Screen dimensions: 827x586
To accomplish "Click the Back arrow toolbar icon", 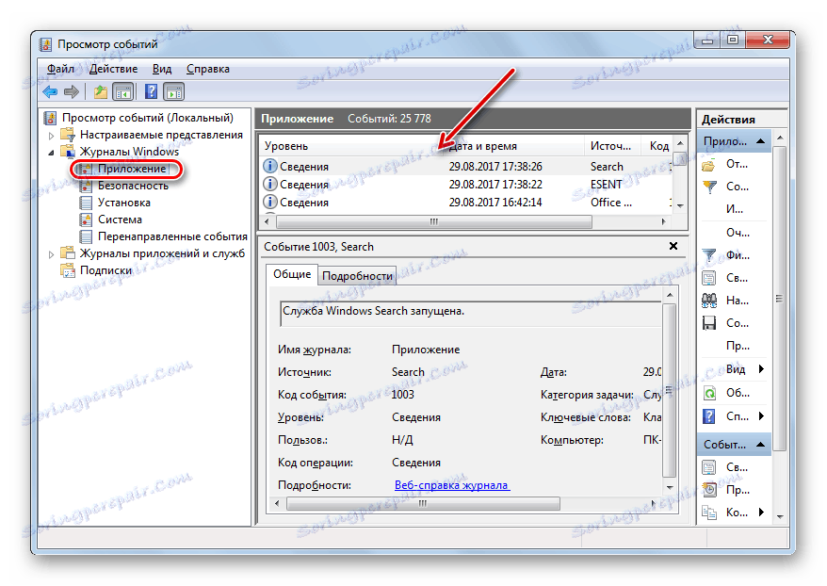I will pos(50,92).
